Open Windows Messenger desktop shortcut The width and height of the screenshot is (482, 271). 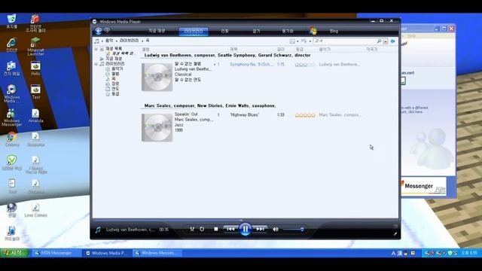[x=12, y=117]
